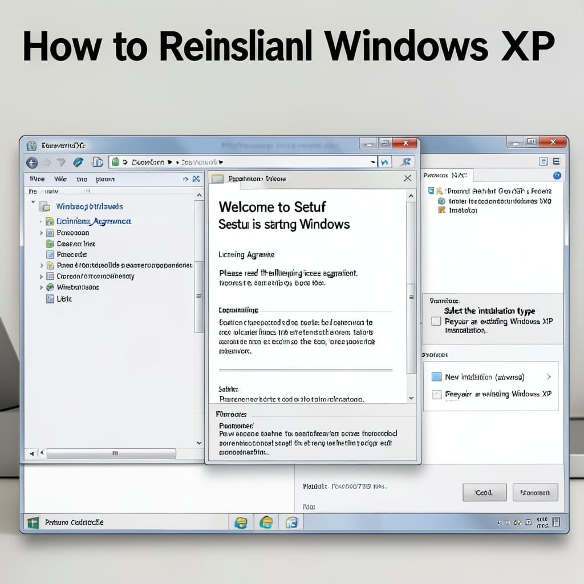584x584 pixels.
Task: Click the Licensing Agreement text line
Action: click(x=246, y=255)
